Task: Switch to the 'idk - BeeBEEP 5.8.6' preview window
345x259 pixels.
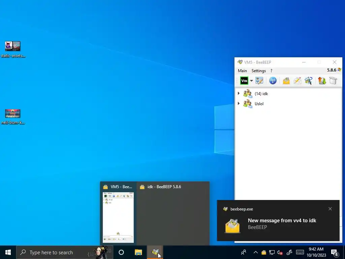Action: (x=173, y=213)
